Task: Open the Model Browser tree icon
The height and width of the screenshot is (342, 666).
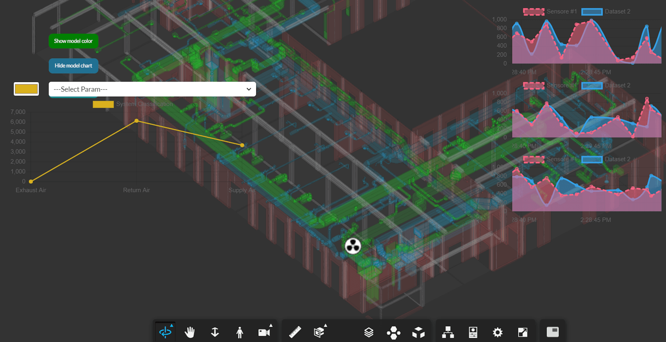Action: (x=448, y=332)
